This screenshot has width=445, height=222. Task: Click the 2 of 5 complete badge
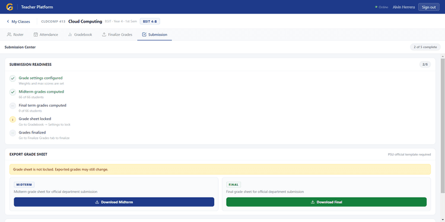coord(425,47)
